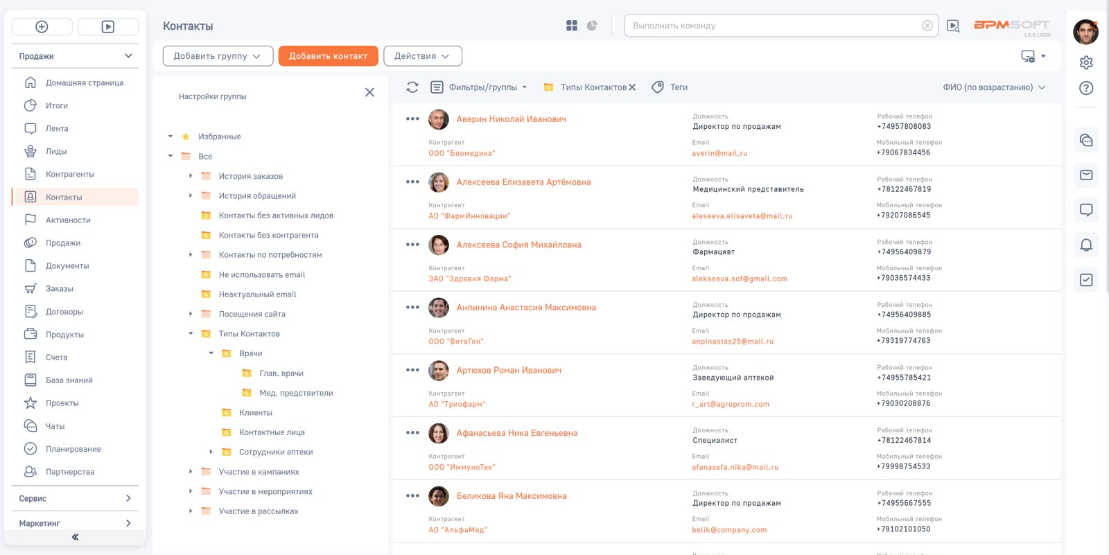Click the Добавить контакт button

point(328,56)
